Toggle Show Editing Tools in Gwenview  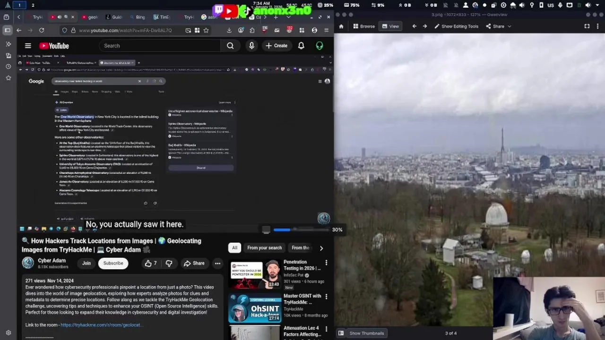tap(456, 26)
